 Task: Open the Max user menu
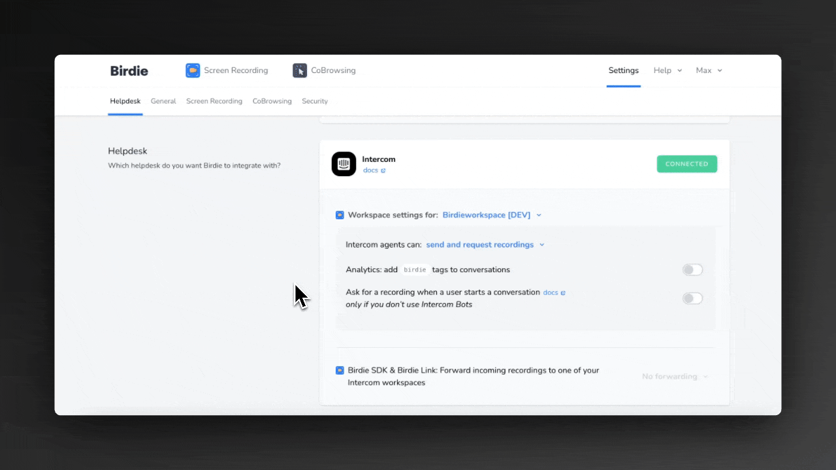708,70
